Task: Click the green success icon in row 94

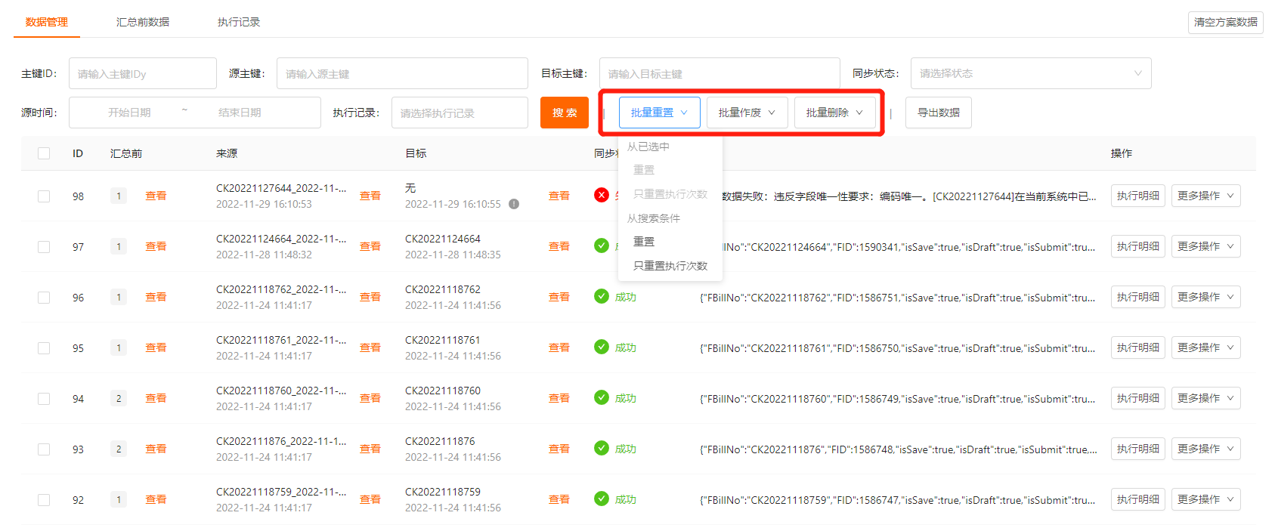Action: [x=602, y=398]
